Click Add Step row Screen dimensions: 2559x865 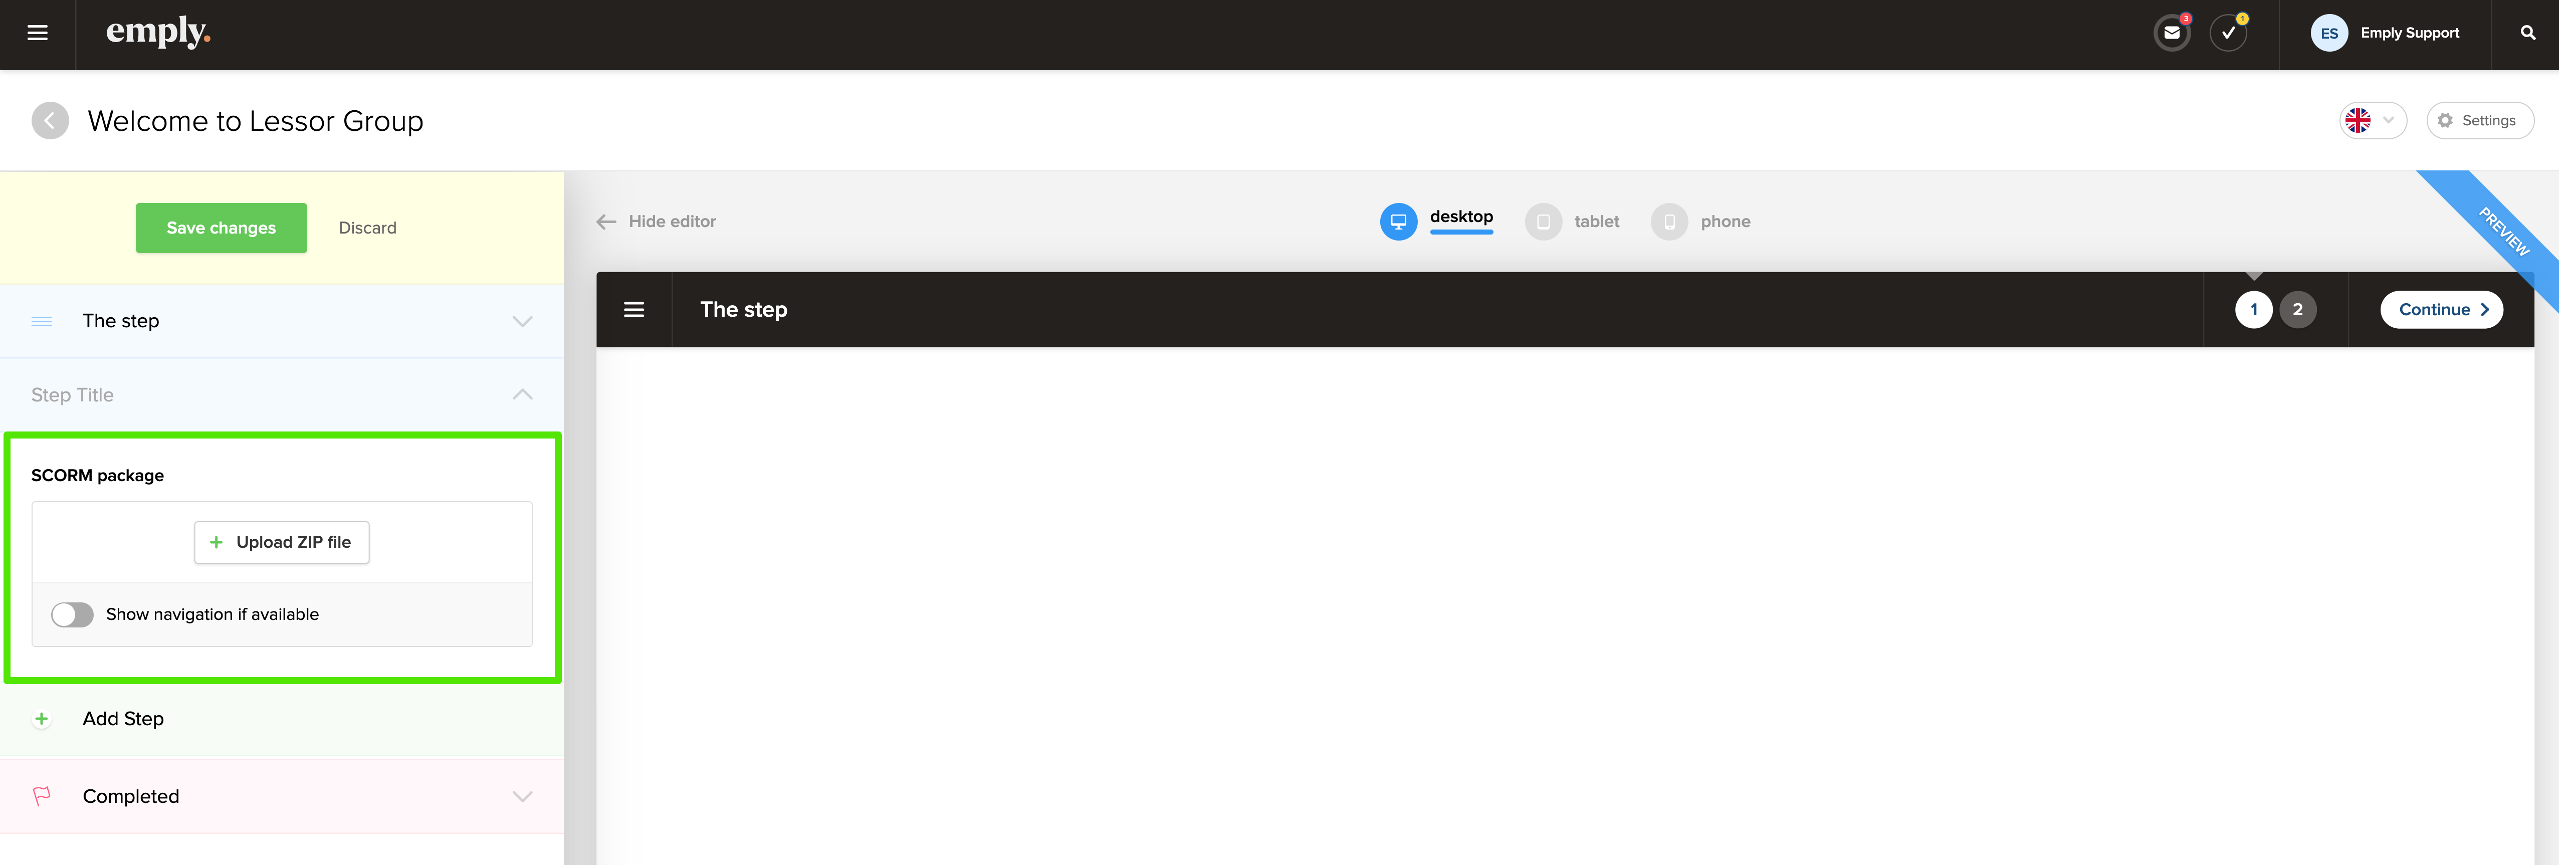pos(282,719)
